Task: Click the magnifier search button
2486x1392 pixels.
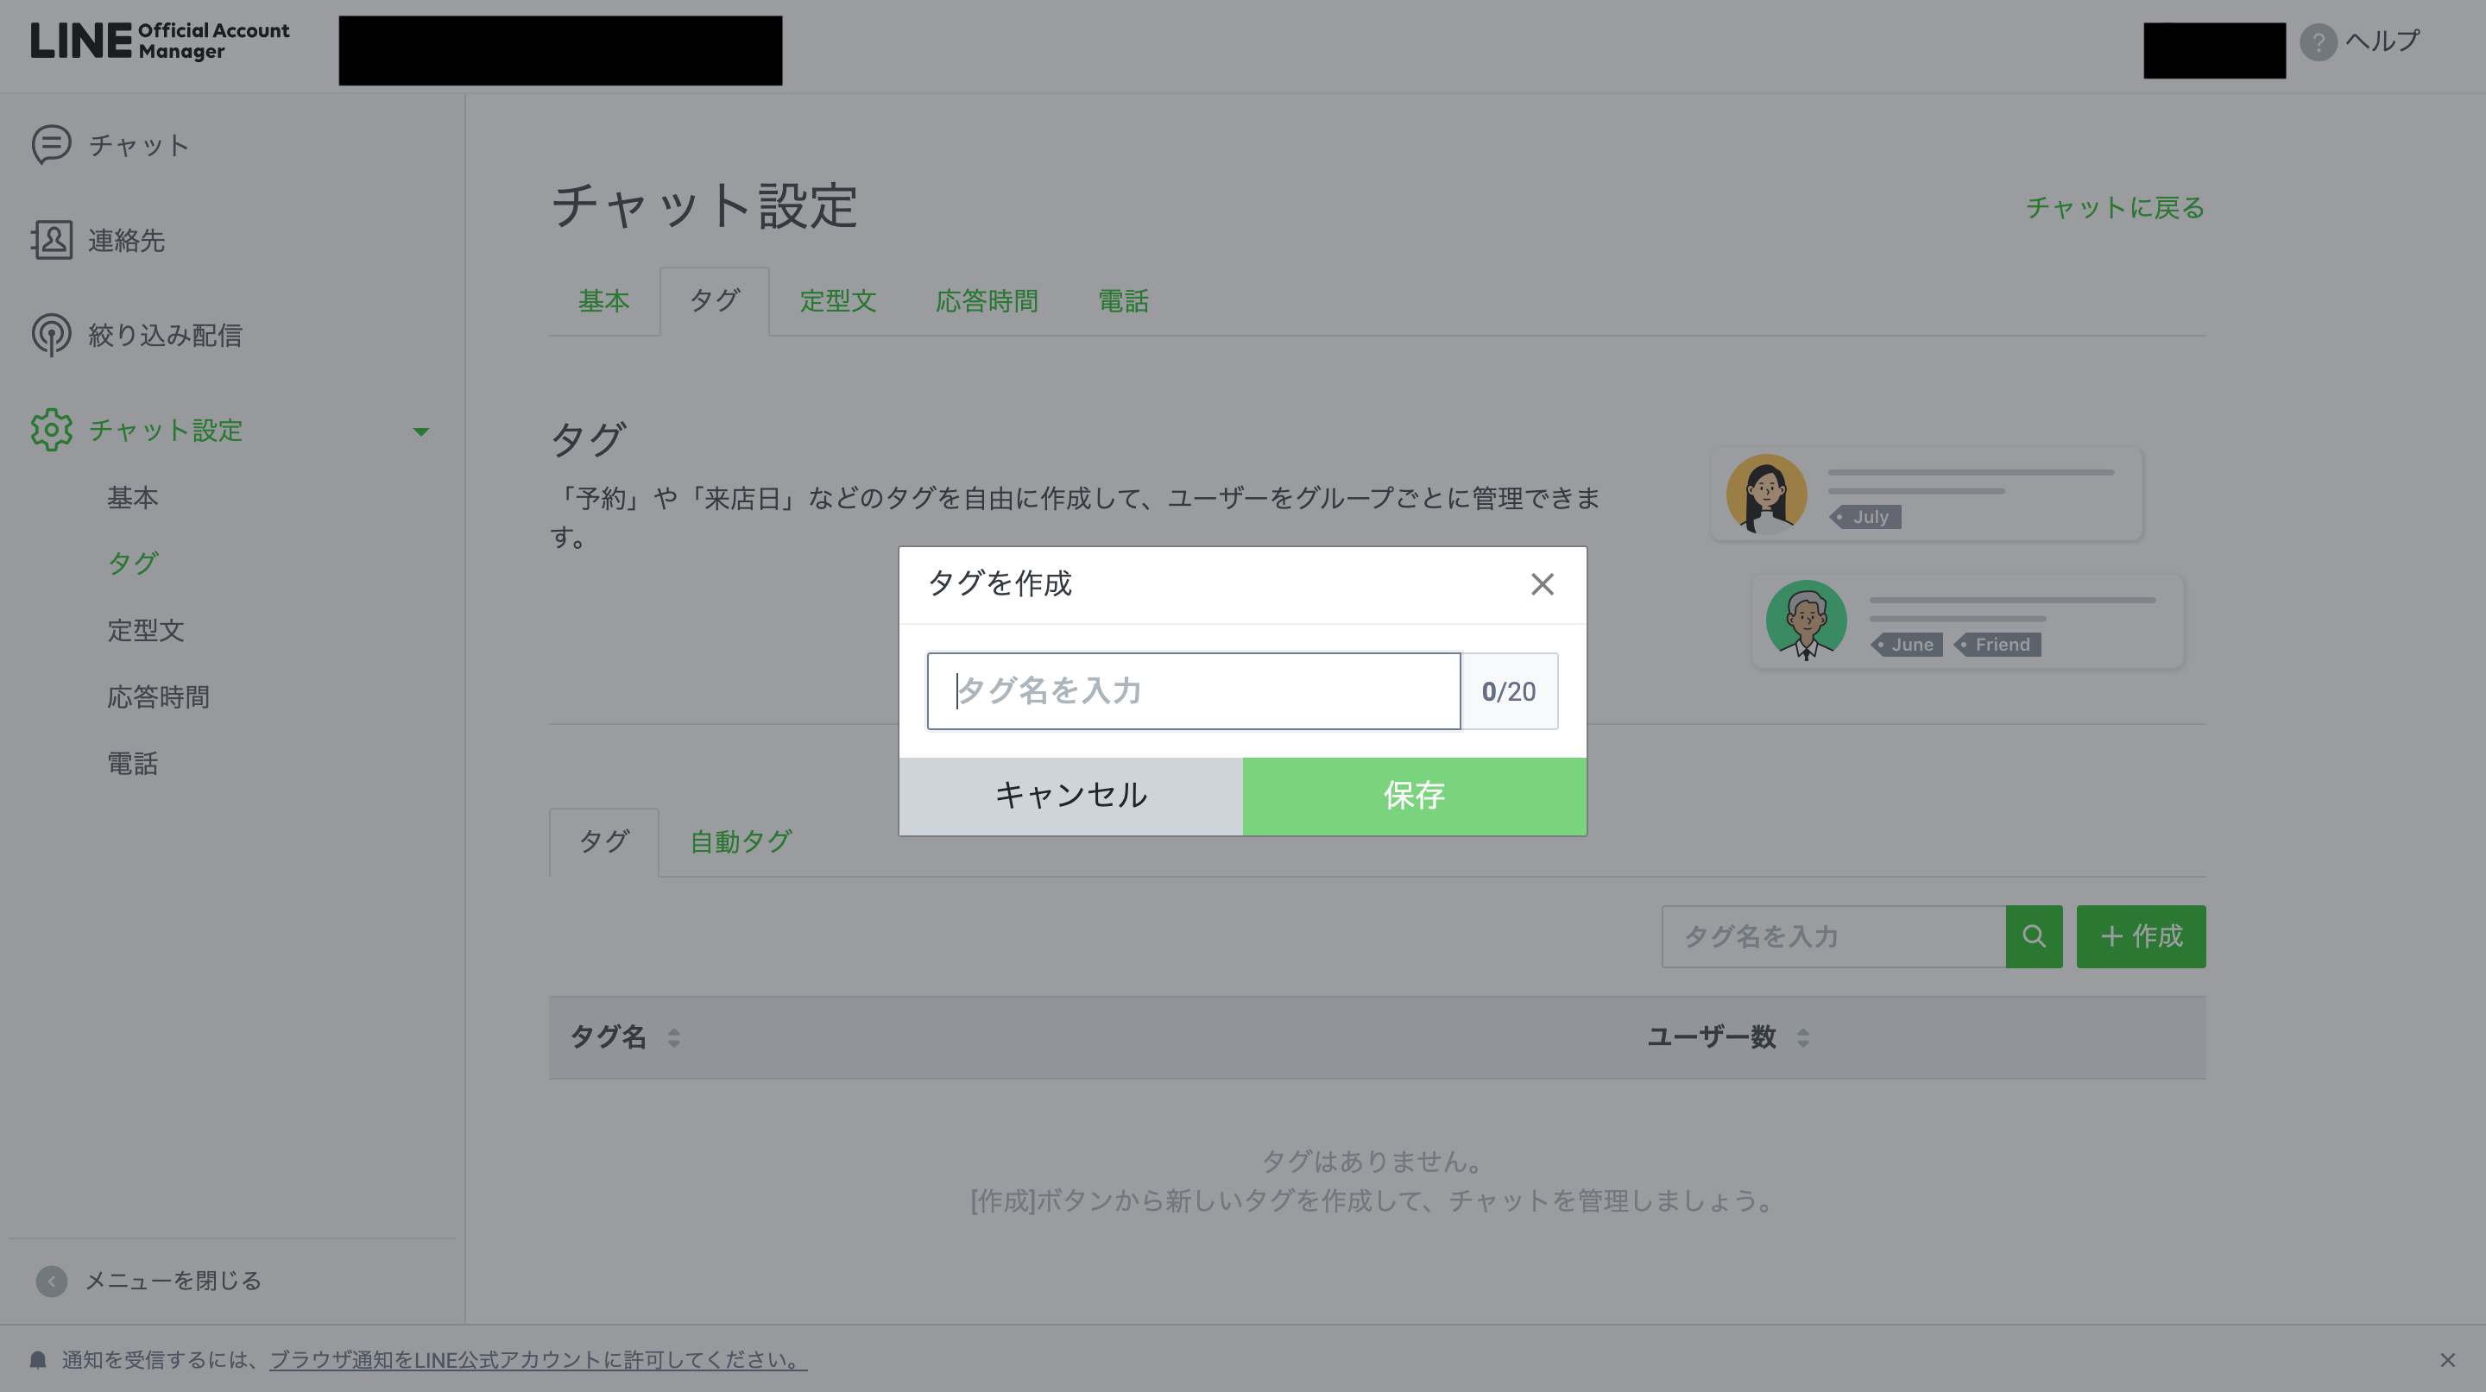Action: (x=2034, y=935)
